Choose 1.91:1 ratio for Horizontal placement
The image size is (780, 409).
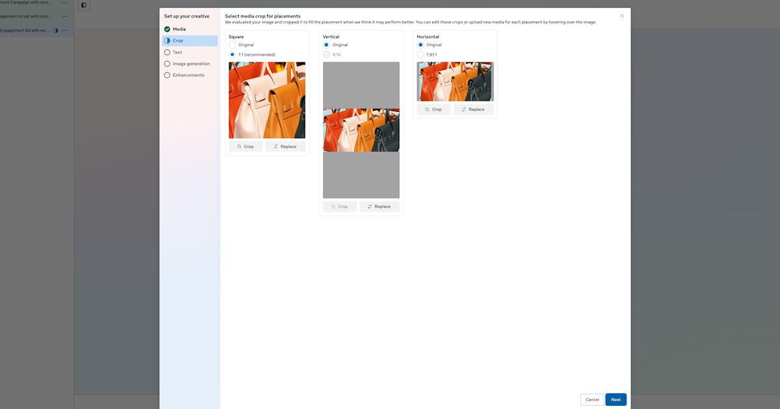coord(421,55)
